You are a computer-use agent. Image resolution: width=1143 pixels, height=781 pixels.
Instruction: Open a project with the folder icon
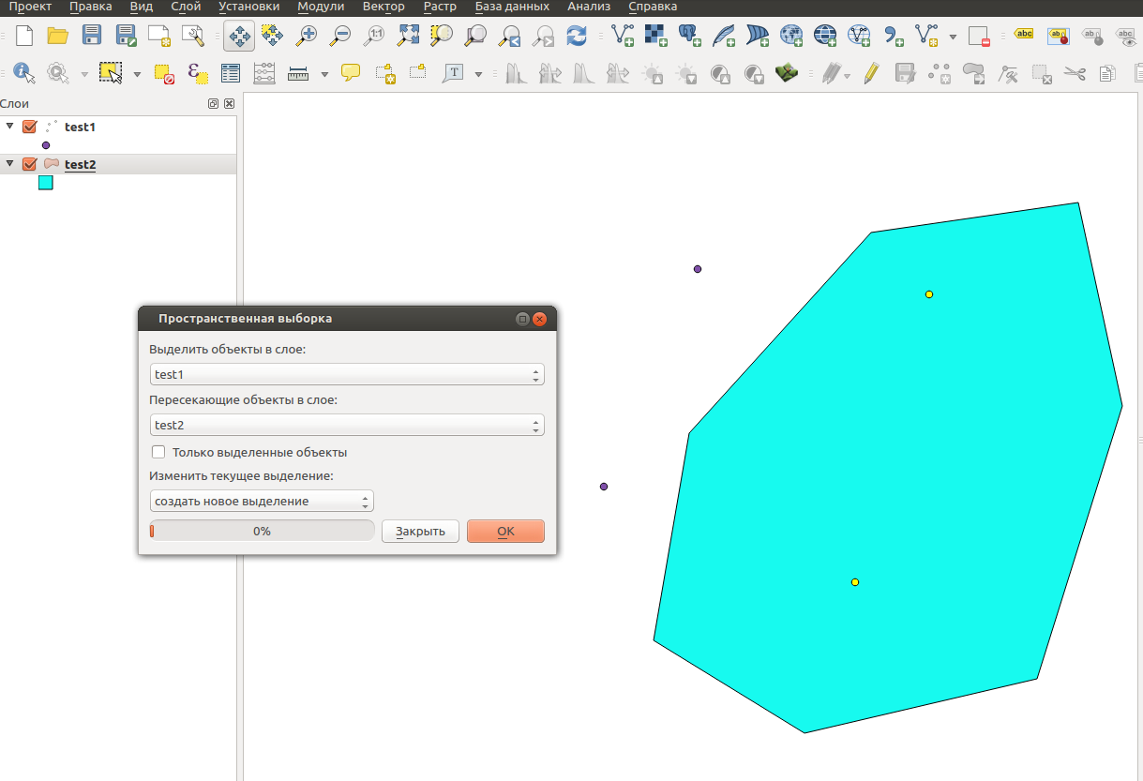[x=58, y=37]
